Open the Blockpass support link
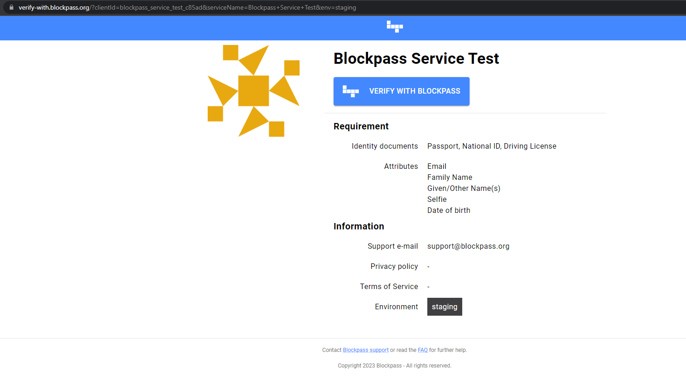This screenshot has height=379, width=686. (366, 350)
